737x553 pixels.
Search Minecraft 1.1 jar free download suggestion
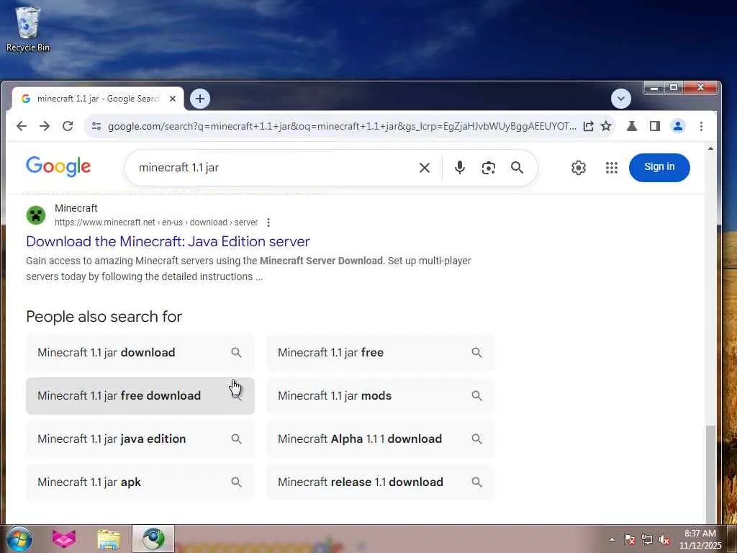[140, 396]
